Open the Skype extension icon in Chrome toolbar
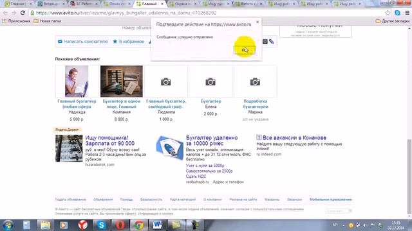 tap(397, 13)
